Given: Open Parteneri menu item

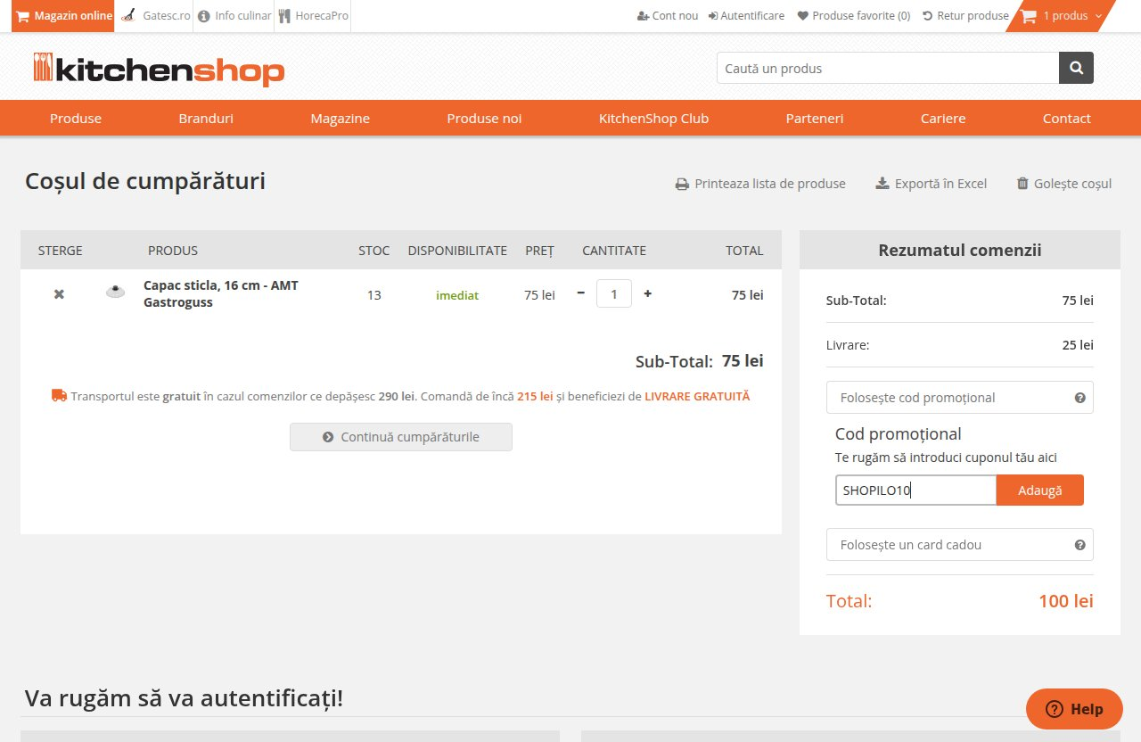Looking at the screenshot, I should (x=815, y=118).
